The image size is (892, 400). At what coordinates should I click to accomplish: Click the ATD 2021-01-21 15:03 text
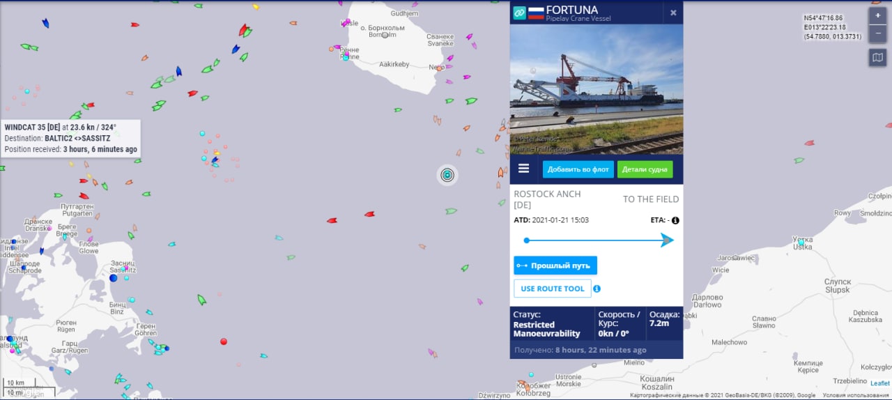click(x=551, y=220)
